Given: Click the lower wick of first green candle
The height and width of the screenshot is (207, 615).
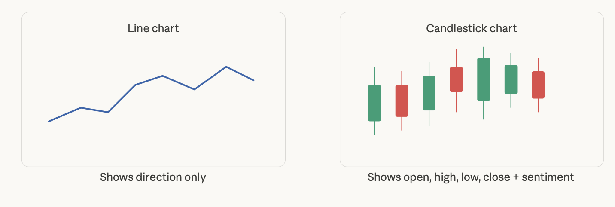Looking at the screenshot, I should (x=374, y=128).
